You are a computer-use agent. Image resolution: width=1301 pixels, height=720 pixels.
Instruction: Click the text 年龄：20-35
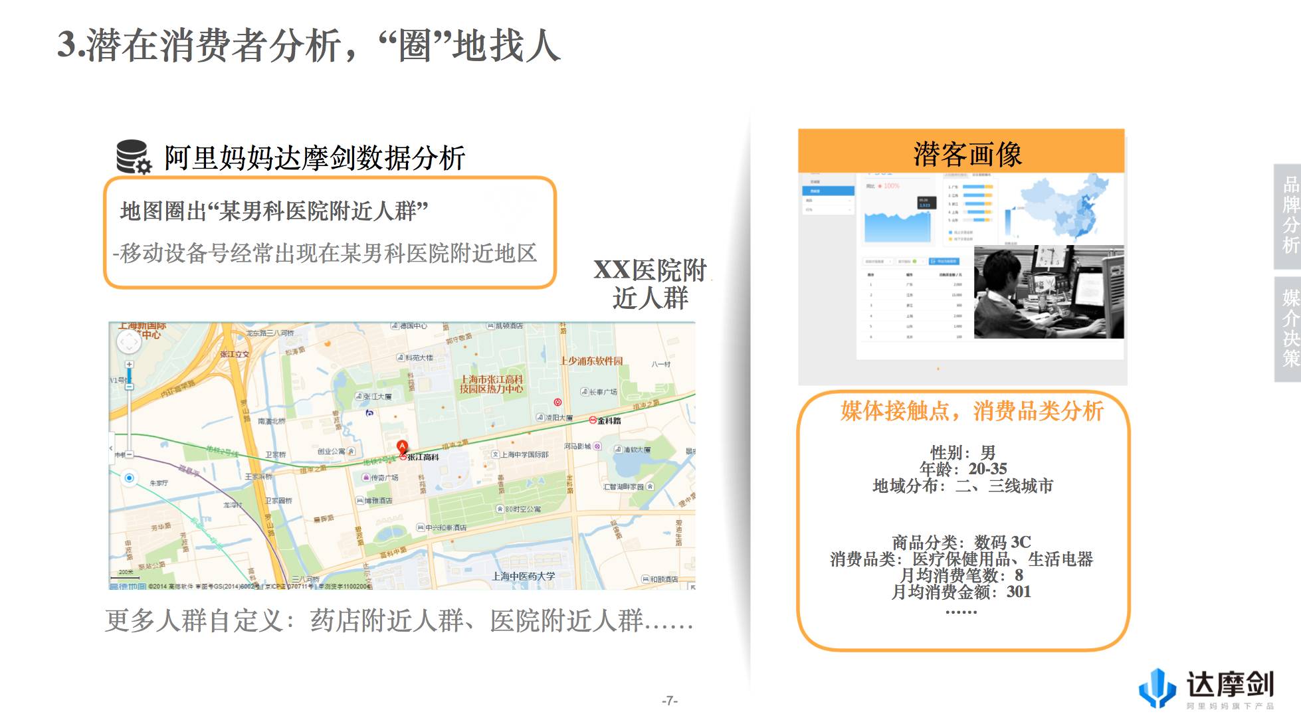click(x=963, y=469)
